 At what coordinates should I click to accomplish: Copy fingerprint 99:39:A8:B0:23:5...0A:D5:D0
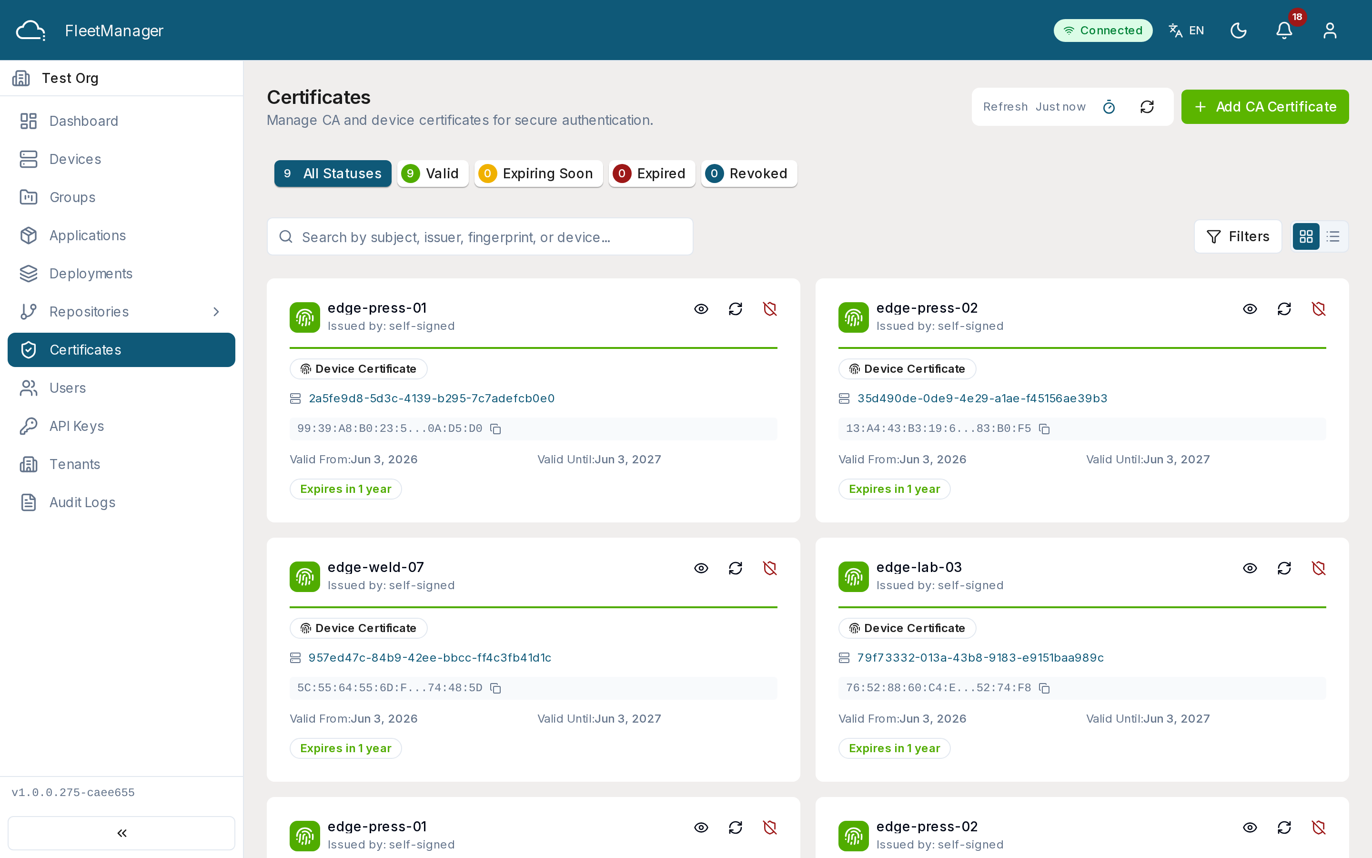(495, 429)
